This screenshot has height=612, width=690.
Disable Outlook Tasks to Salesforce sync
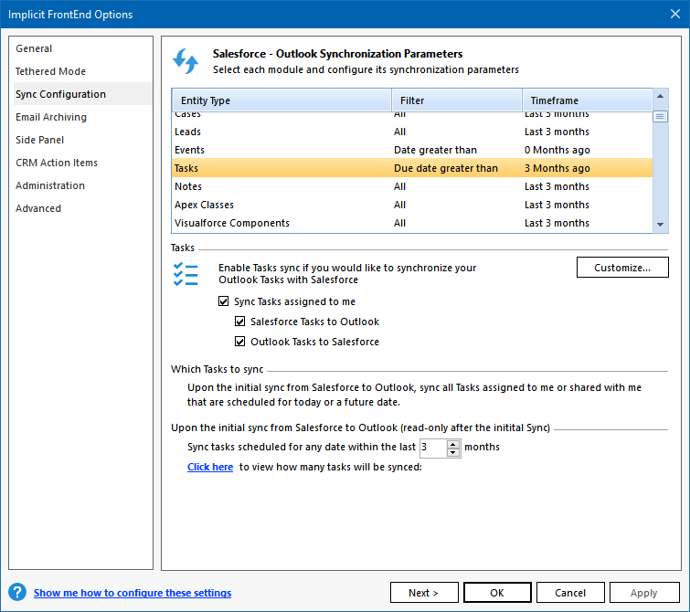(240, 342)
